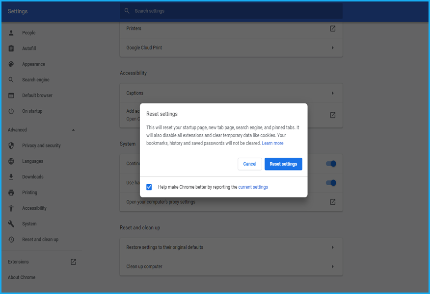
Task: Open the Learn more link
Action: click(272, 143)
